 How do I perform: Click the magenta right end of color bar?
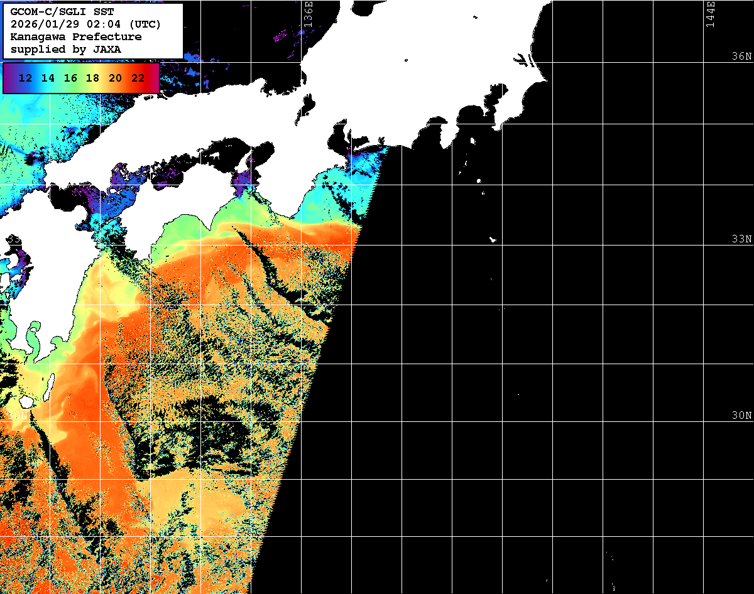(x=153, y=78)
